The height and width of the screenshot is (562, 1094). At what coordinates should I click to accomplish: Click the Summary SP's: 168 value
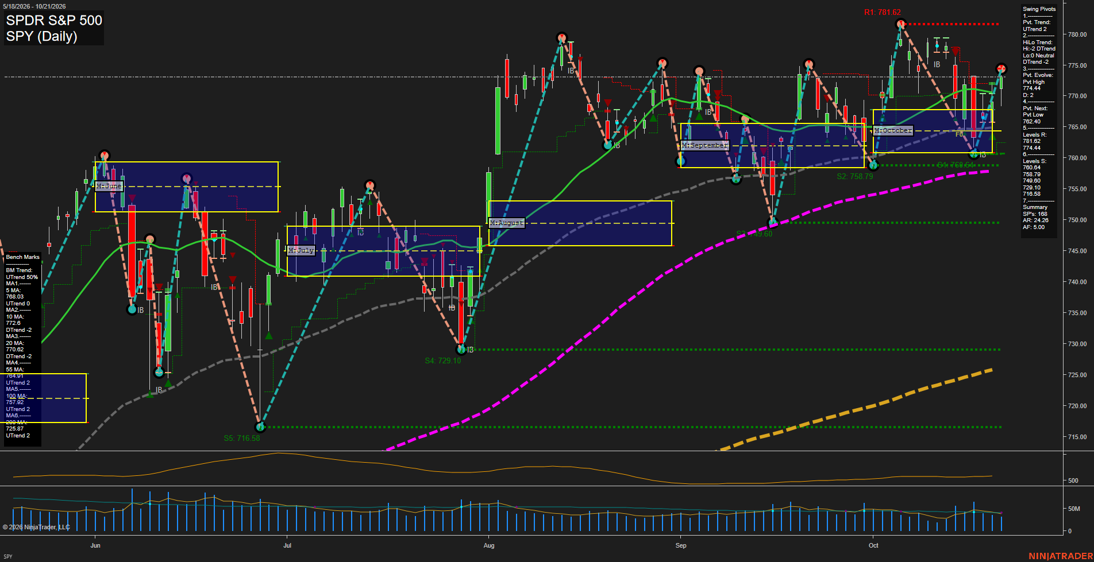pos(1035,214)
